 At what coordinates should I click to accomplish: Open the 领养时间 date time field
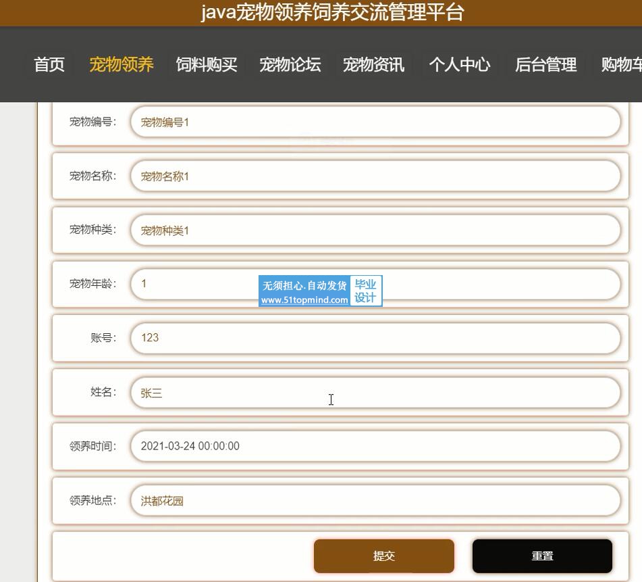pos(375,446)
